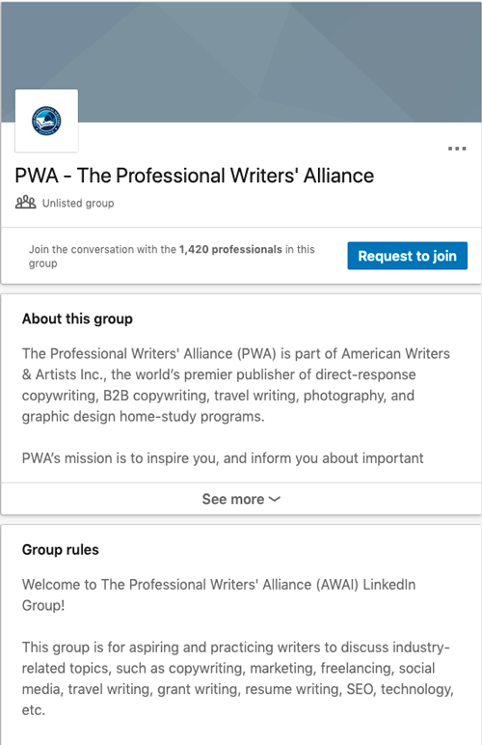This screenshot has width=482, height=745.
Task: Click the bold "1,420 professionals" text
Action: pos(230,249)
